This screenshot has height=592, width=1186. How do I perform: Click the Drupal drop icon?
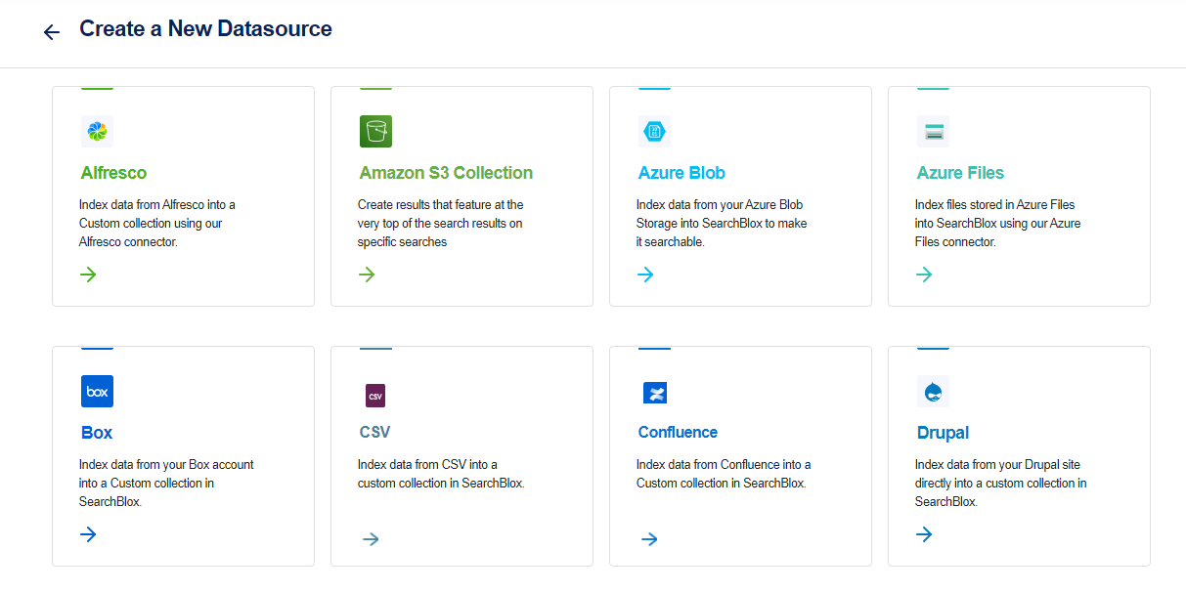click(x=933, y=391)
